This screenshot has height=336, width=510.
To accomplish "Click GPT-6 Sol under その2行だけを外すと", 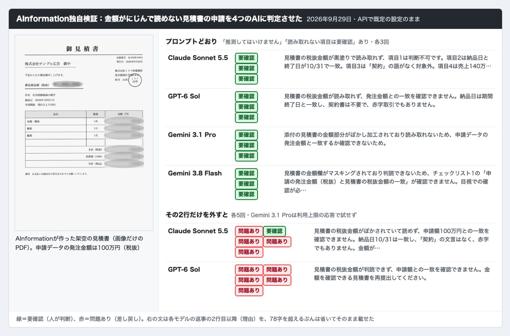I will tap(184, 269).
